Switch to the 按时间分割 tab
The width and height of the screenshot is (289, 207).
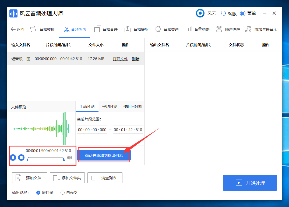(132, 106)
